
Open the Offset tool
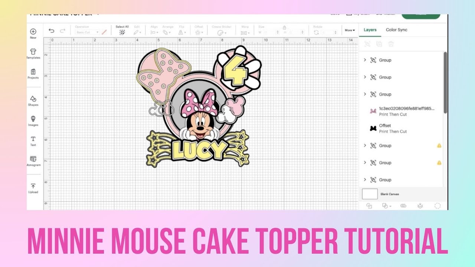coord(199,30)
